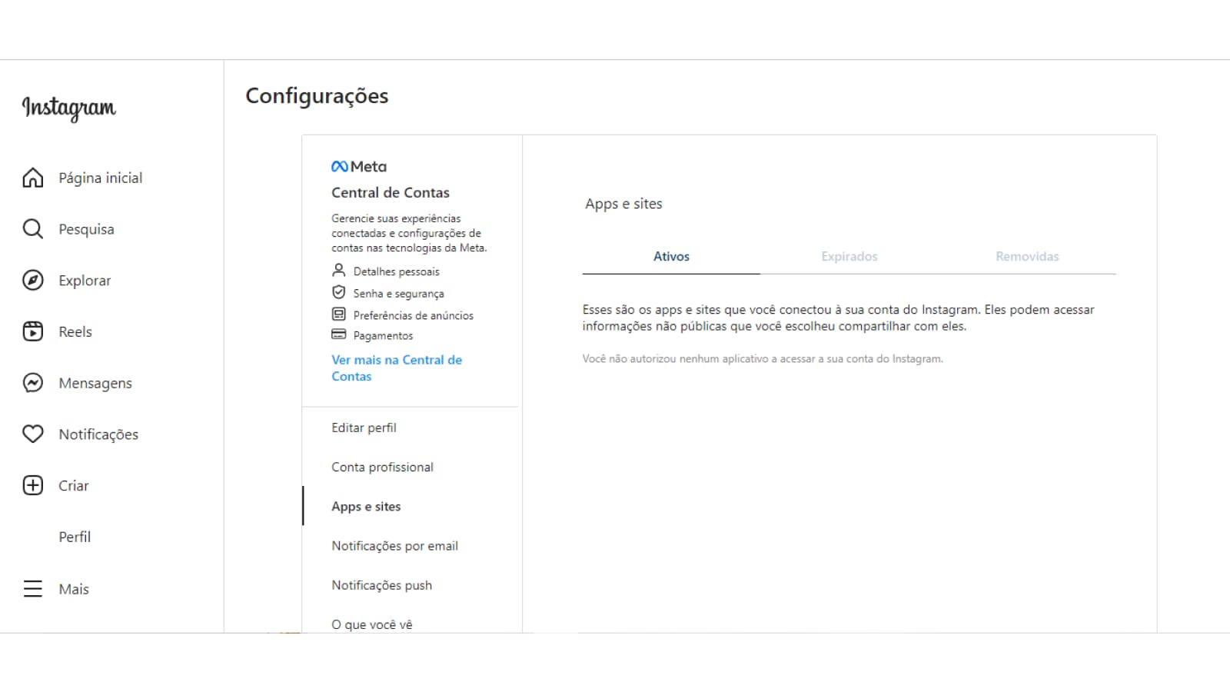
Task: Select O que você vê
Action: [371, 624]
